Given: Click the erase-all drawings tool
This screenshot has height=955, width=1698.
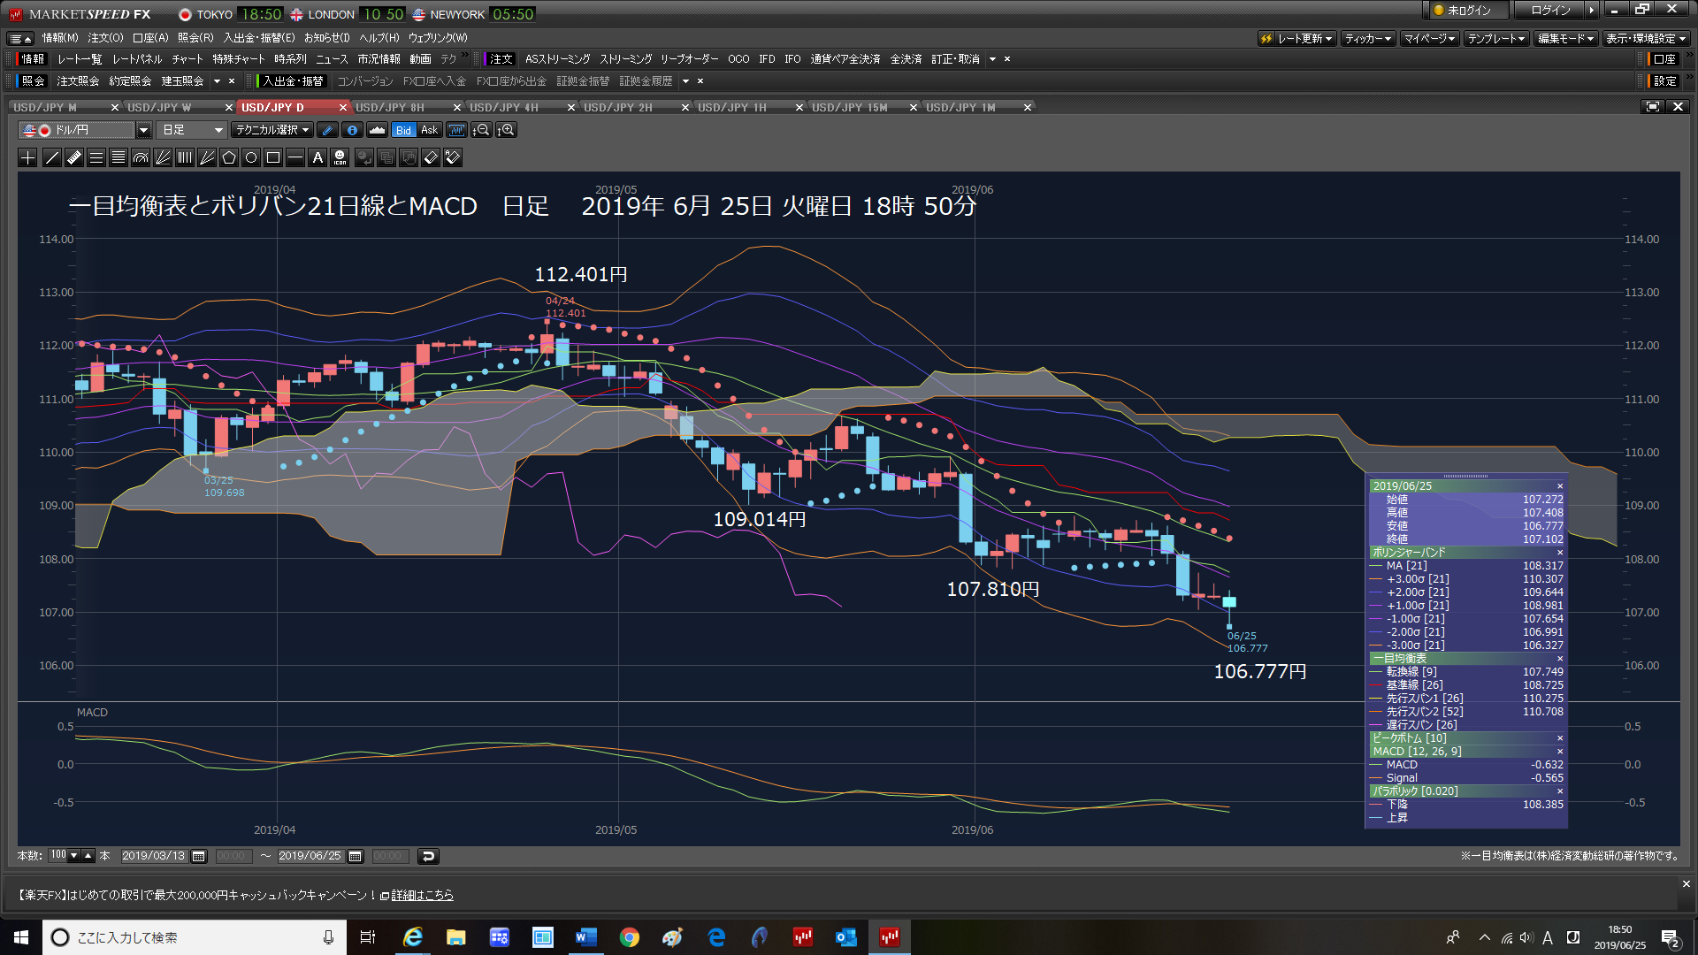Looking at the screenshot, I should point(453,157).
